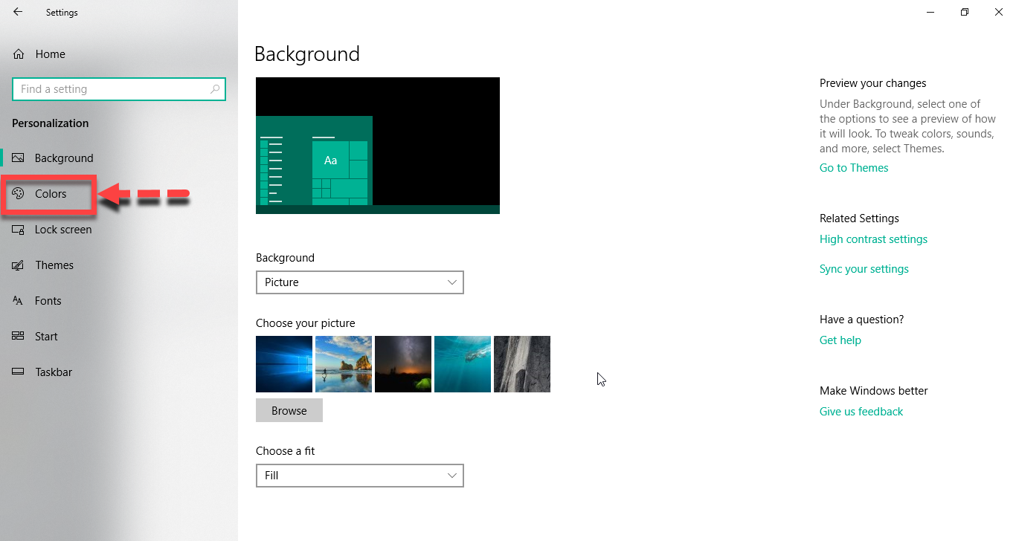This screenshot has width=1016, height=541.
Task: Choose the Windows logo blue wallpaper thumbnail
Action: (x=284, y=364)
